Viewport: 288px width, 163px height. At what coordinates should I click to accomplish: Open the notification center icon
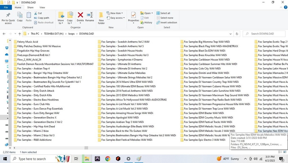[x=281, y=159]
